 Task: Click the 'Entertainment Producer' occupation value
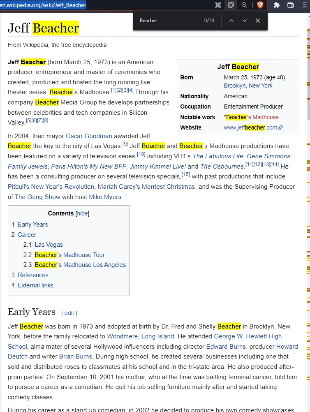pyautogui.click(x=253, y=106)
